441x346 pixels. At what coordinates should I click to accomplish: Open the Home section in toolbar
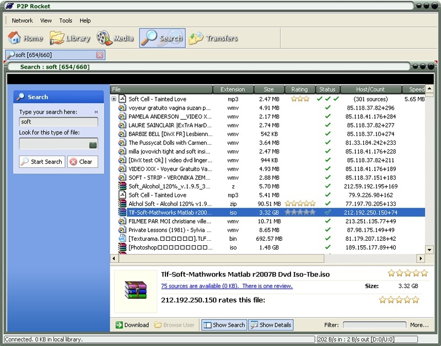pos(25,39)
